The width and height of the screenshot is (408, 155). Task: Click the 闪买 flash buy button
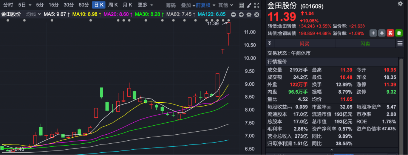[x=304, y=44]
